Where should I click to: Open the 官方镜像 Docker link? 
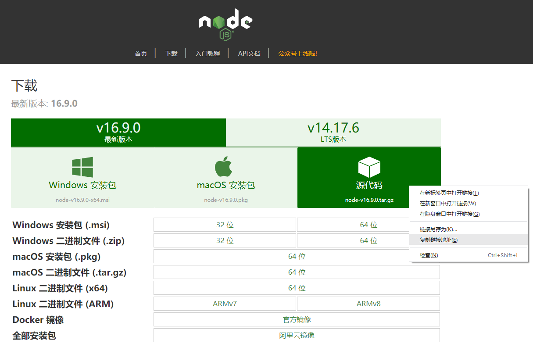297,319
